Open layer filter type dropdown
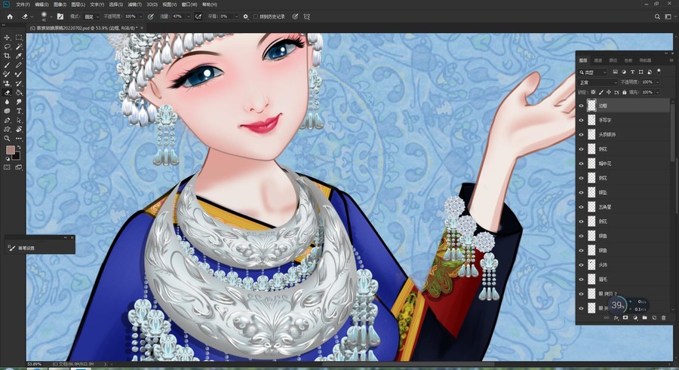The width and height of the screenshot is (679, 370). coord(593,72)
